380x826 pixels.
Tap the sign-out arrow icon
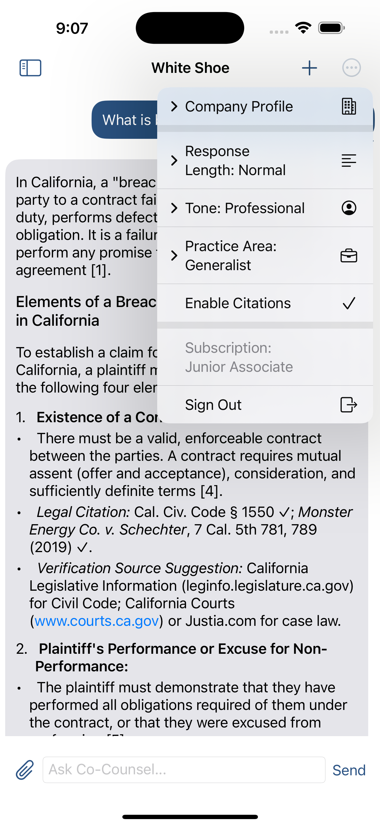(x=349, y=405)
